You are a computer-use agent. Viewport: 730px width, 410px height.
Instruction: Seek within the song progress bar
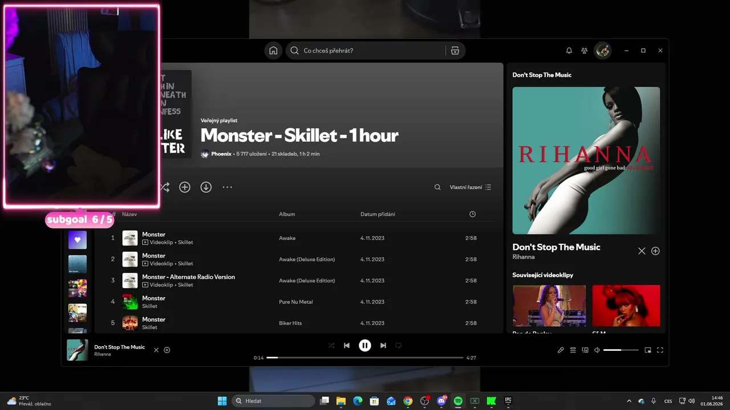365,358
